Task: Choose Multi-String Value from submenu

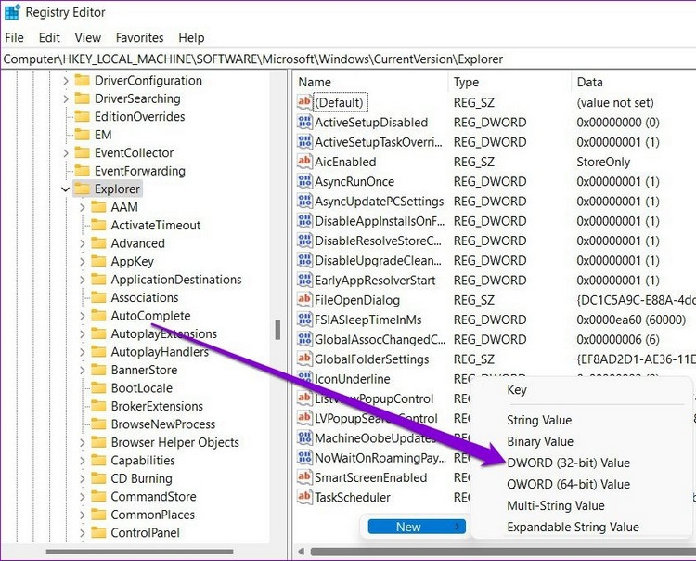Action: (556, 505)
